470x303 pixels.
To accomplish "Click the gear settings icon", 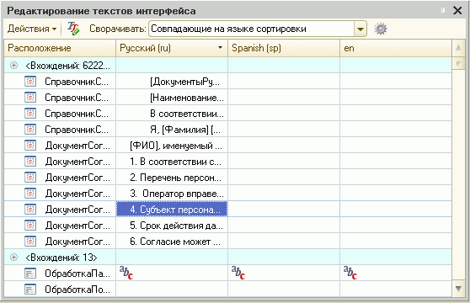I will click(x=381, y=29).
